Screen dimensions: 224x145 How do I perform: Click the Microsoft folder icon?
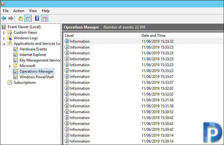coord(15,66)
